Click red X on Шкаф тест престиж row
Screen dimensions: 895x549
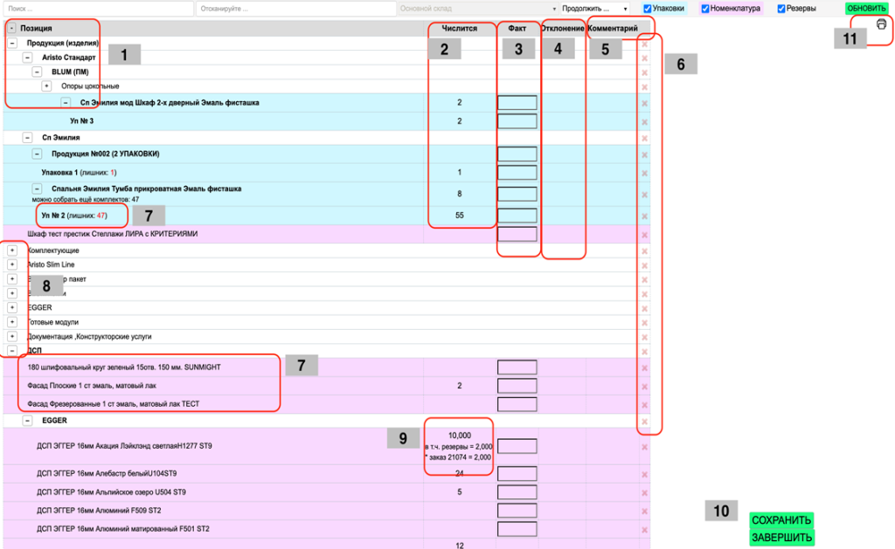645,234
